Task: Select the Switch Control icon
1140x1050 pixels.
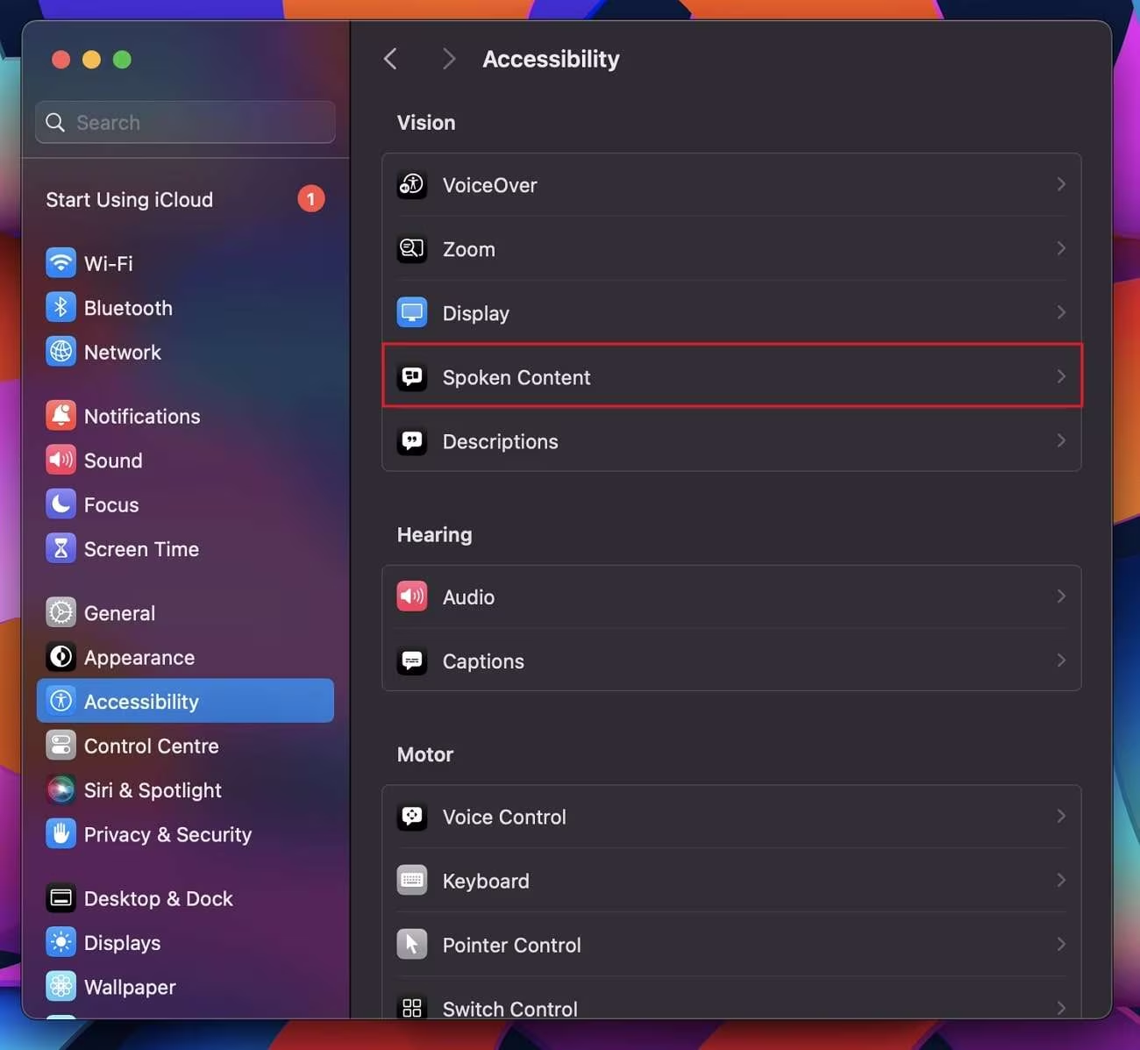Action: click(411, 1007)
